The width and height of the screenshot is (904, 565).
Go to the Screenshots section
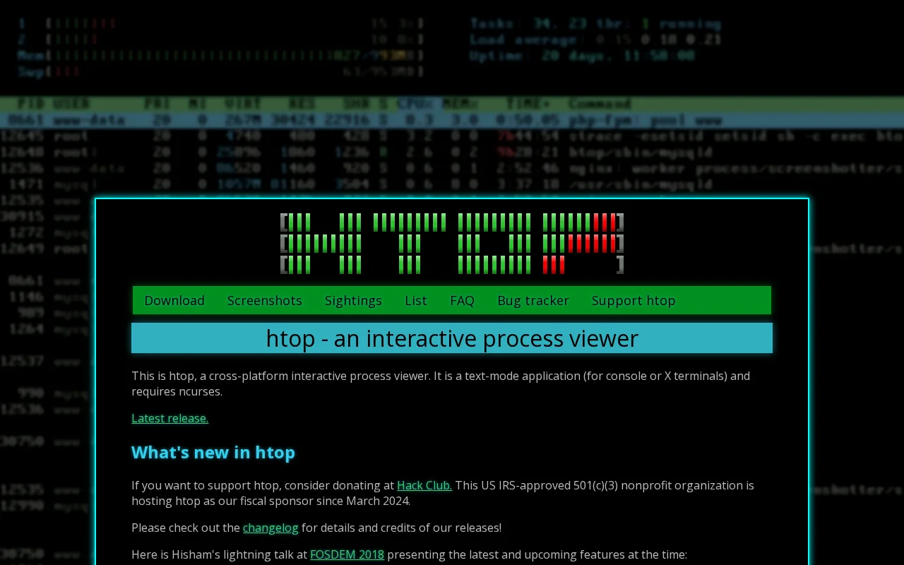[265, 300]
